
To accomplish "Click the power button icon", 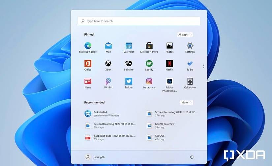I will 192,157.
